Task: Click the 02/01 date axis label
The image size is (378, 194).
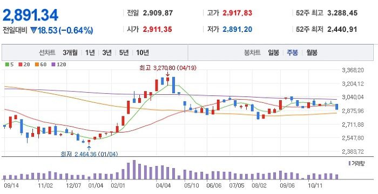Action: [118, 186]
